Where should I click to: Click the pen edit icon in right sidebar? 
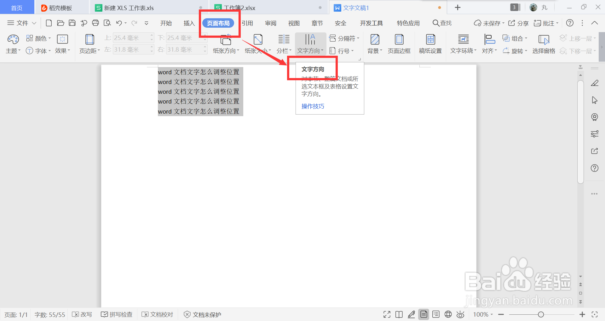(595, 83)
